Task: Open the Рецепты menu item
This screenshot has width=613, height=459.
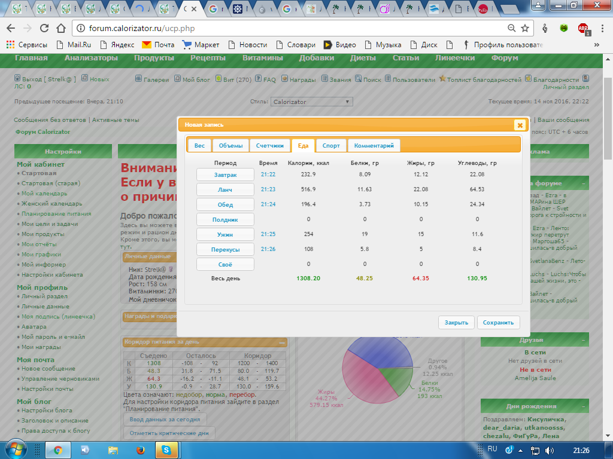Action: click(x=208, y=58)
